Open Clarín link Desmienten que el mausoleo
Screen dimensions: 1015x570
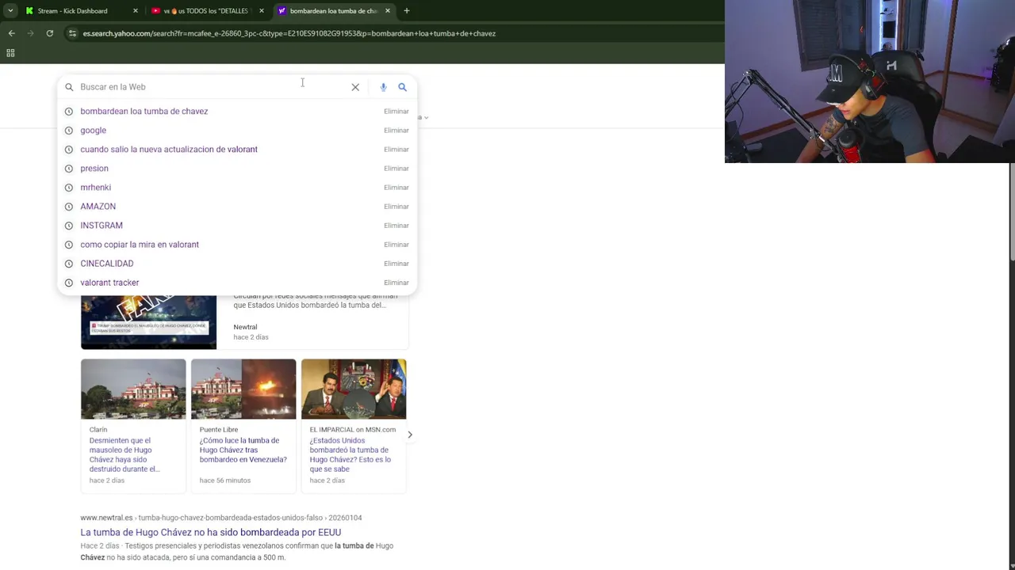(124, 454)
